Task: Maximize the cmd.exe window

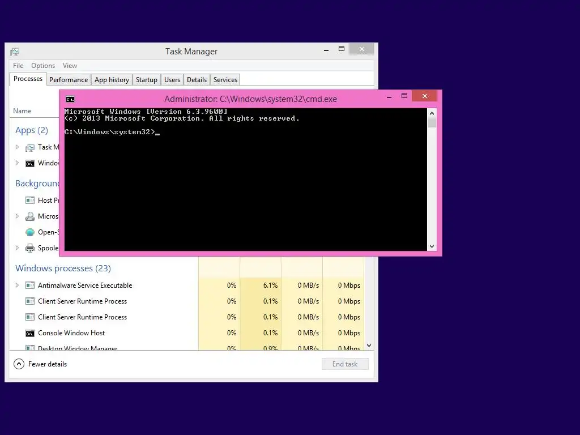Action: [x=404, y=96]
